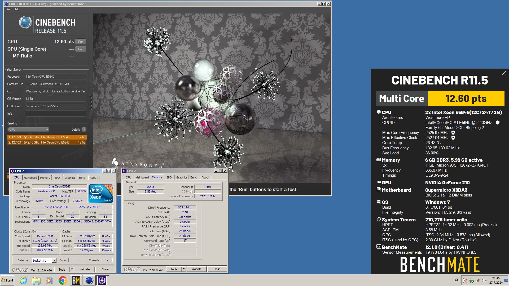Click Validate in right CPU-Z window
The width and height of the screenshot is (509, 286).
tap(196, 269)
